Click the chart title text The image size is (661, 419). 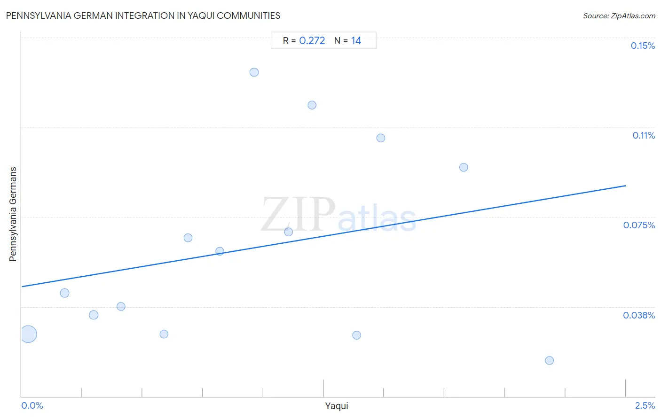(x=143, y=16)
